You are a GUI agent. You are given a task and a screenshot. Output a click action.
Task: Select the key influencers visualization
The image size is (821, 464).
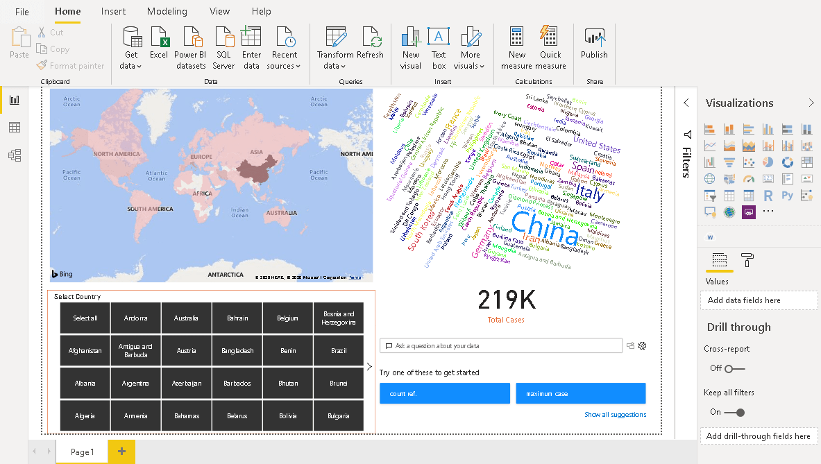pyautogui.click(x=806, y=196)
